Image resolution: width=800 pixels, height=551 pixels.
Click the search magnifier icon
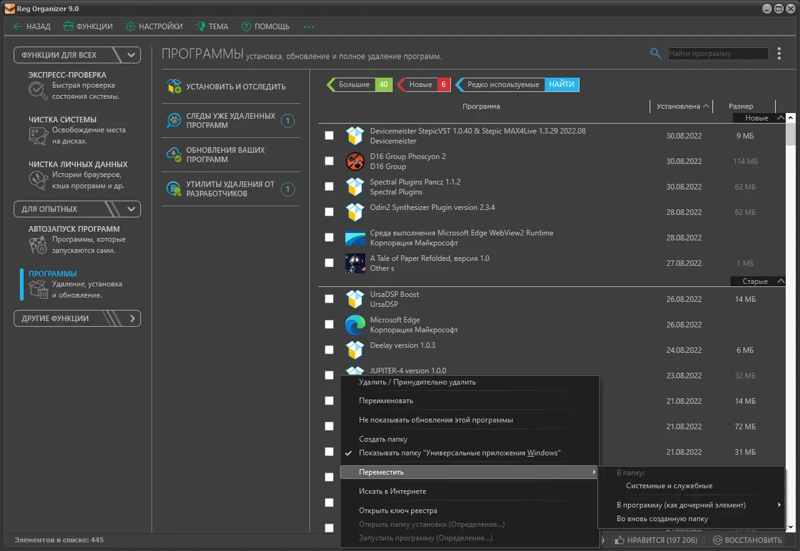click(655, 53)
